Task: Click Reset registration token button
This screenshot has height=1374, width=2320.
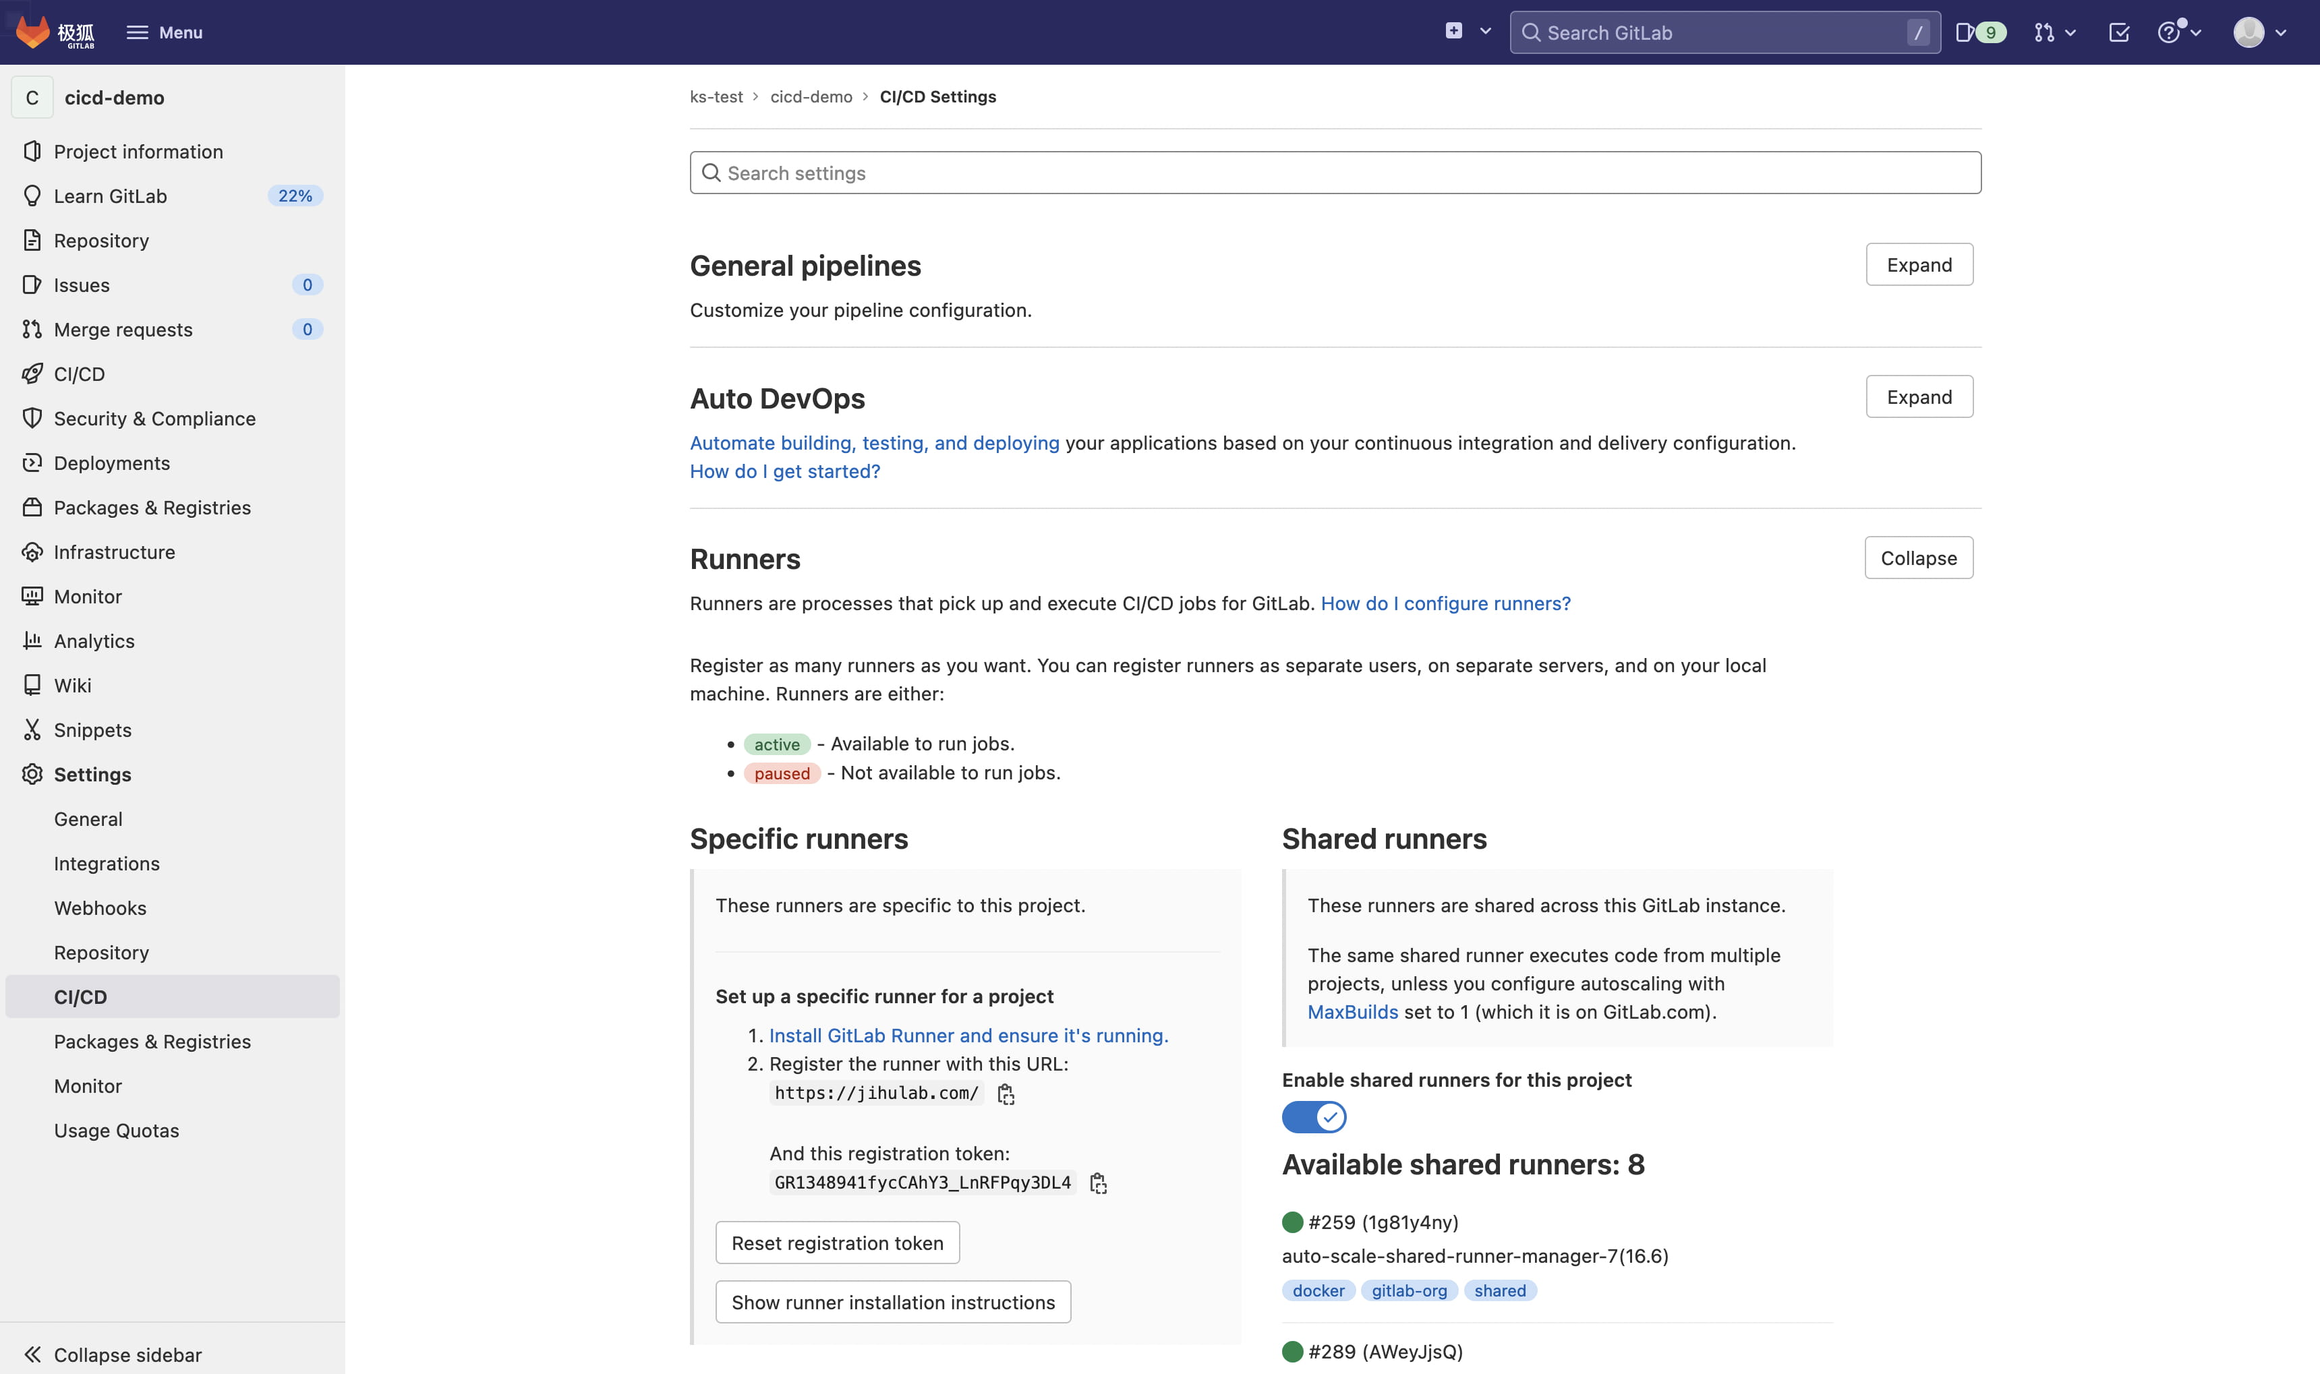Action: pos(836,1243)
